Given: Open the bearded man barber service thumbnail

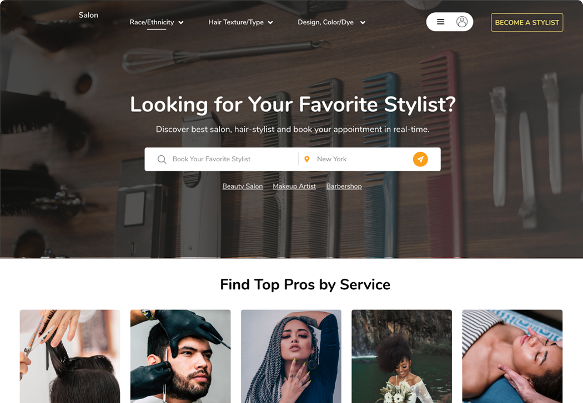Looking at the screenshot, I should 180,356.
